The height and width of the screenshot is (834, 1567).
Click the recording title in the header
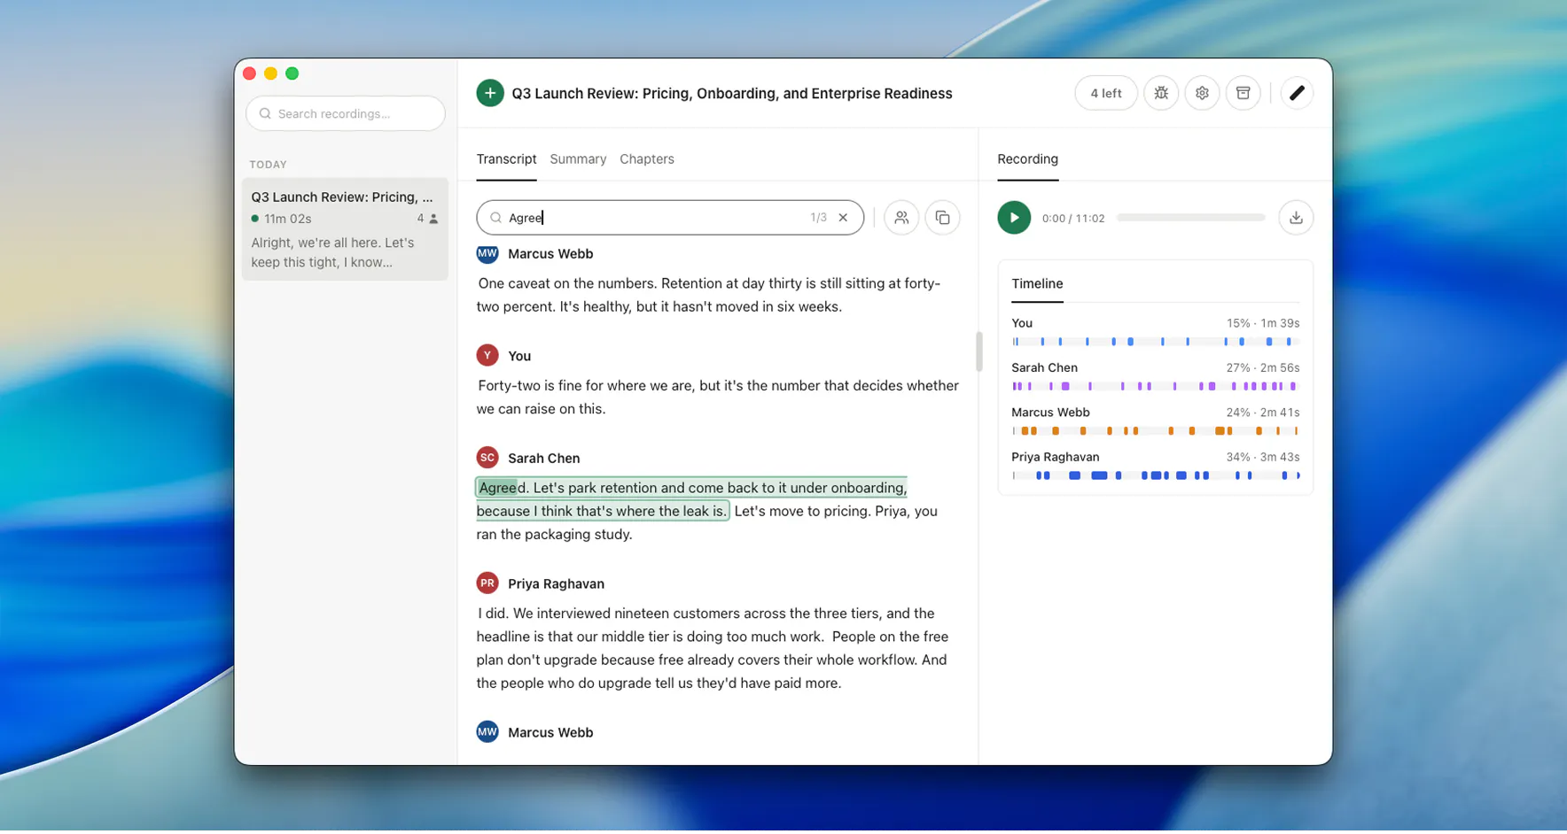click(732, 94)
